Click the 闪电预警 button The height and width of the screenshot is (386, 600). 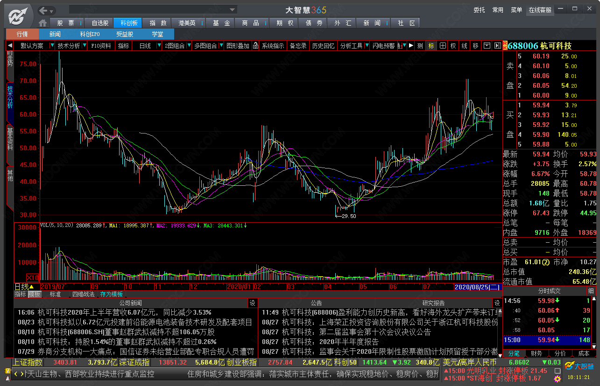tap(383, 46)
